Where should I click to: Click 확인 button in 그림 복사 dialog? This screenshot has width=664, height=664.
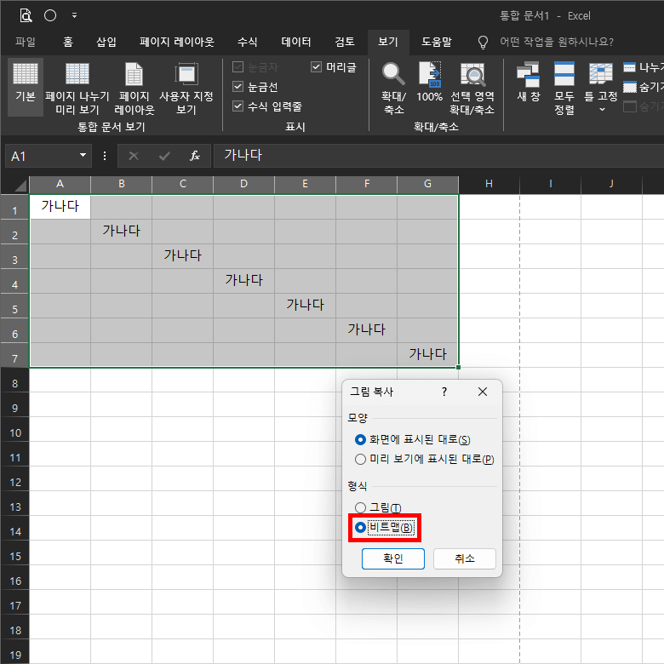click(393, 558)
